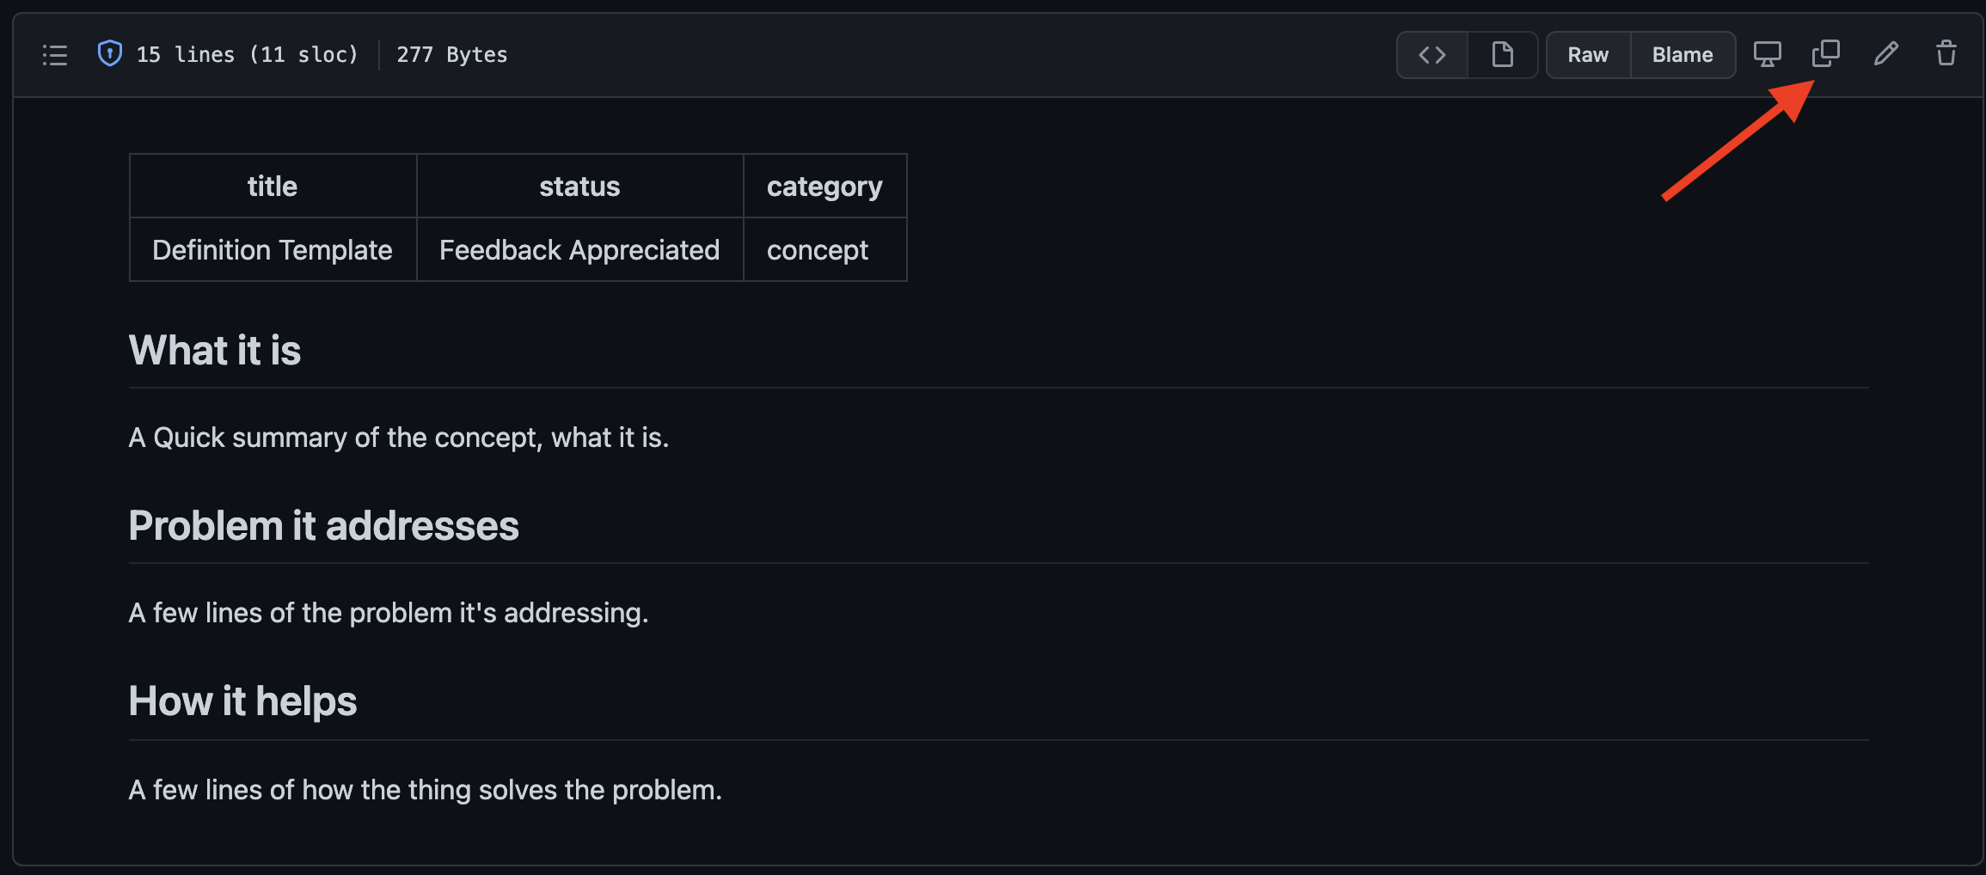Click the "Problem it addresses" heading
The width and height of the screenshot is (1986, 875).
point(323,526)
